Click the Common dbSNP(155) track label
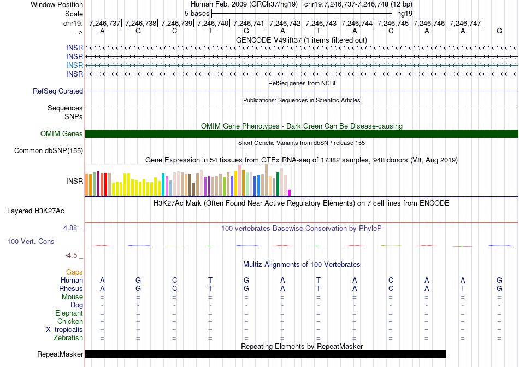Screen dimensions: 519x367 pos(48,150)
